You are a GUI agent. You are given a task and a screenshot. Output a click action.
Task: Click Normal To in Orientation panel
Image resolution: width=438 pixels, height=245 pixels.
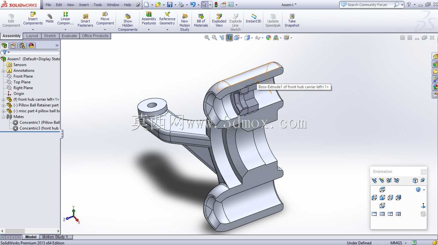tap(423, 206)
